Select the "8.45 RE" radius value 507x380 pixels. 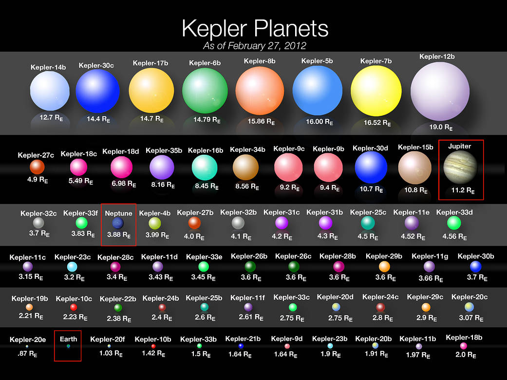pyautogui.click(x=207, y=186)
